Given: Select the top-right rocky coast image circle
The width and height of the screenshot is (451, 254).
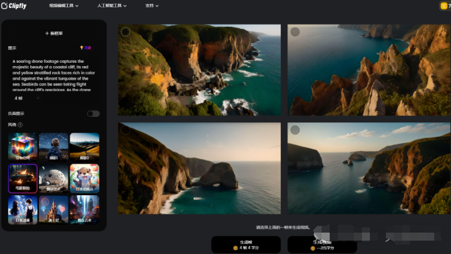Looking at the screenshot, I should point(295,32).
